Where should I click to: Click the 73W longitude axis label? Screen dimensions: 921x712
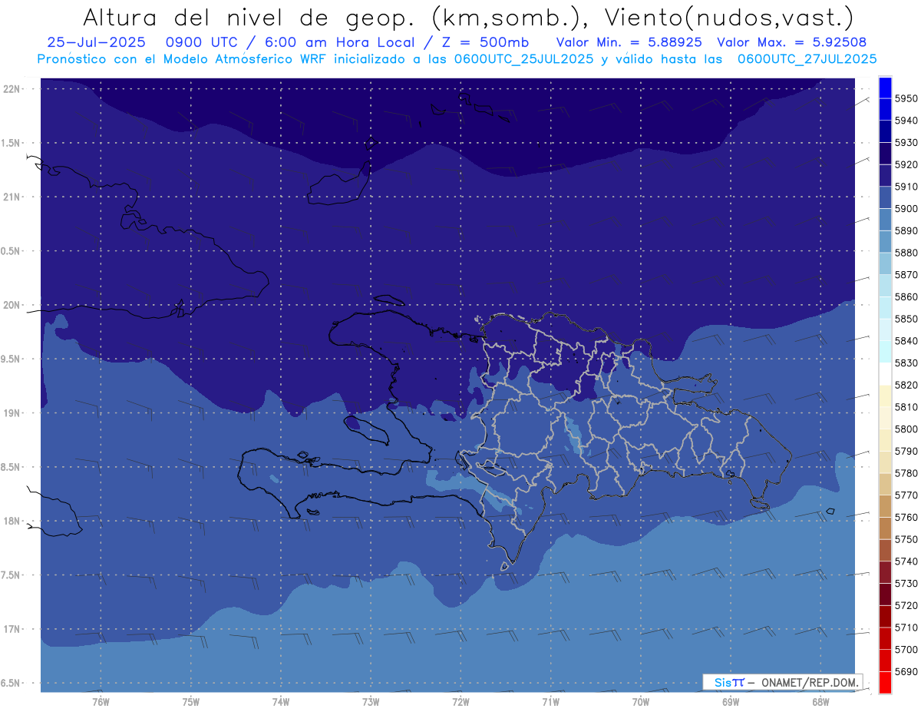(x=371, y=701)
